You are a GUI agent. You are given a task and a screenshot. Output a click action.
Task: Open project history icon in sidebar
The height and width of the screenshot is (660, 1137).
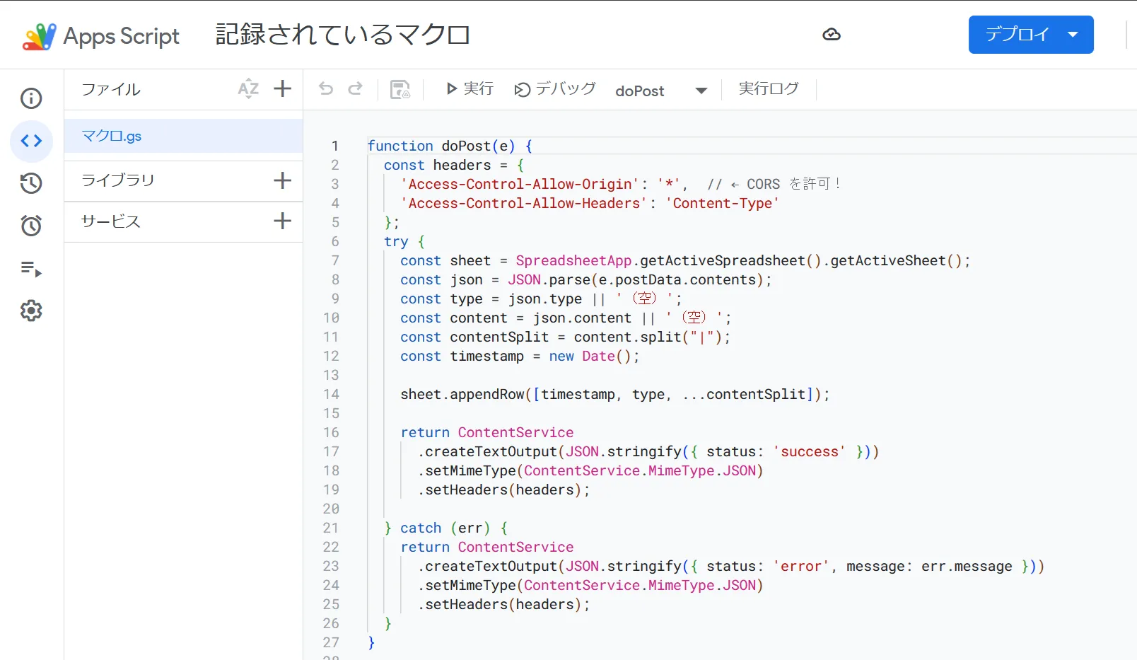31,183
